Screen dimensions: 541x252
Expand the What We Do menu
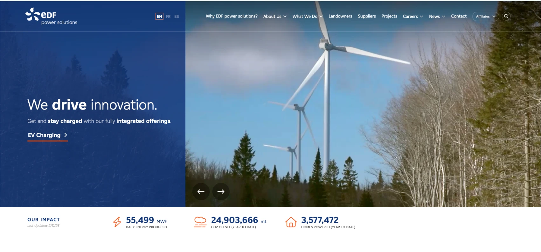[308, 17]
